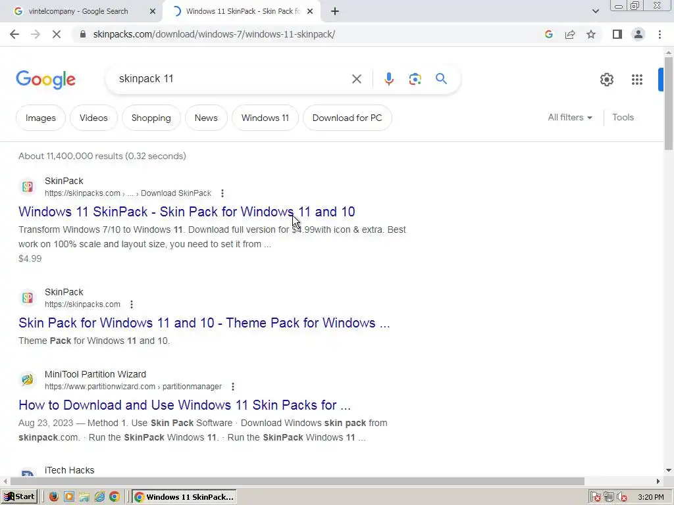Viewport: 674px width, 505px height.
Task: Open the Google apps grid
Action: [x=637, y=80]
